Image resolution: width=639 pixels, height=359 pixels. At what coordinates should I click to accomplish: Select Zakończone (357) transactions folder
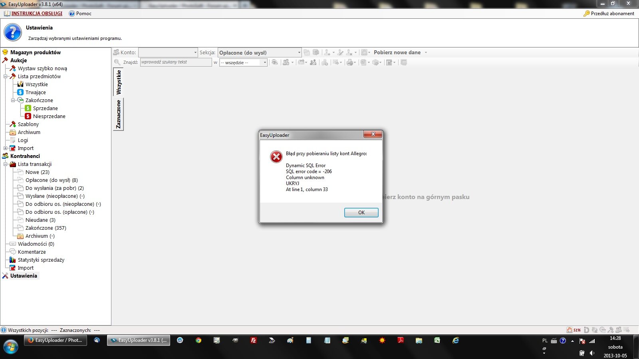click(x=46, y=228)
